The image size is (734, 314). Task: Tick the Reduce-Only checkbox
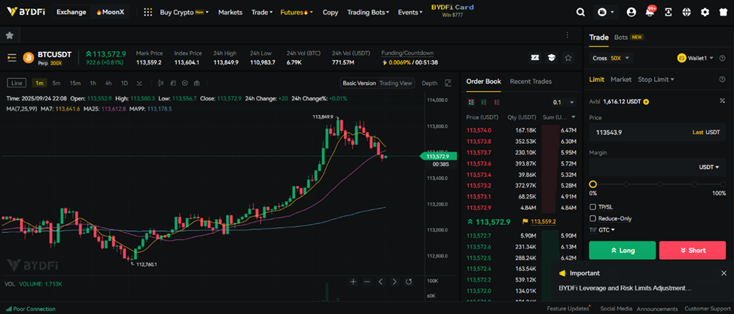[593, 218]
